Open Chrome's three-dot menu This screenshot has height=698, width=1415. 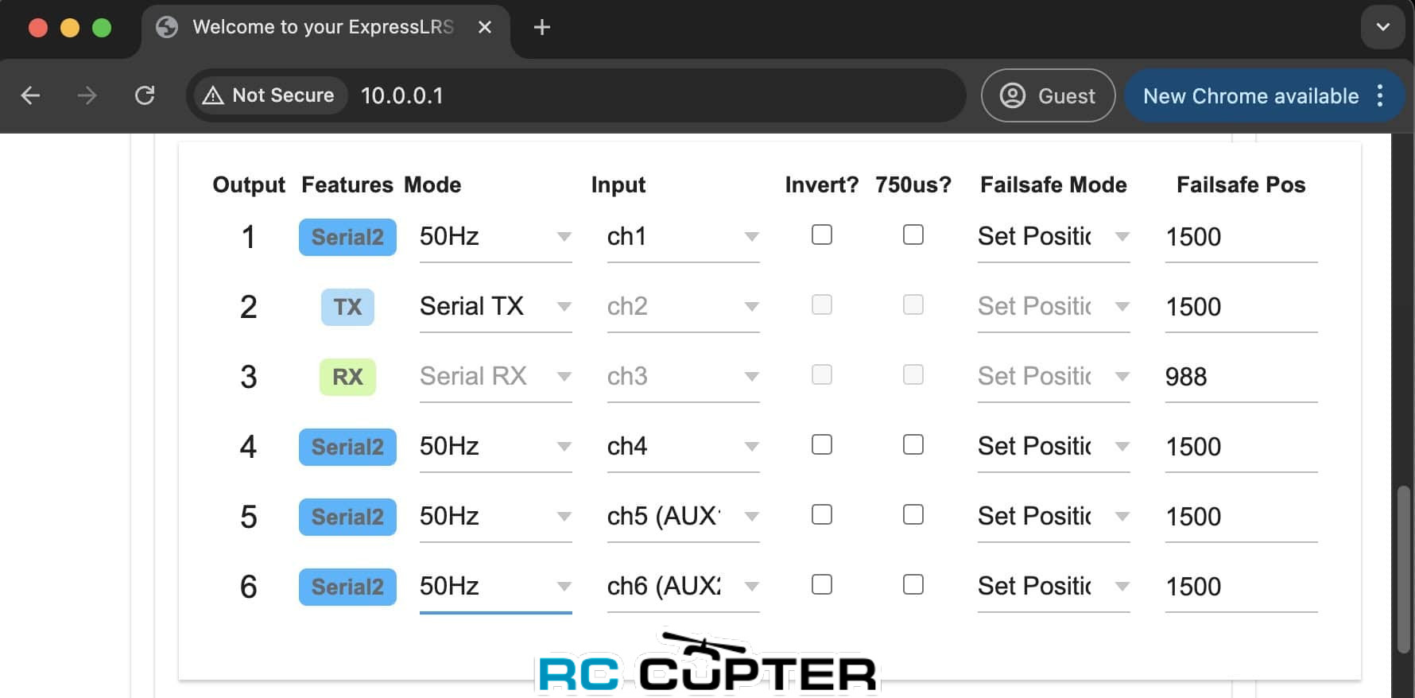(1380, 95)
